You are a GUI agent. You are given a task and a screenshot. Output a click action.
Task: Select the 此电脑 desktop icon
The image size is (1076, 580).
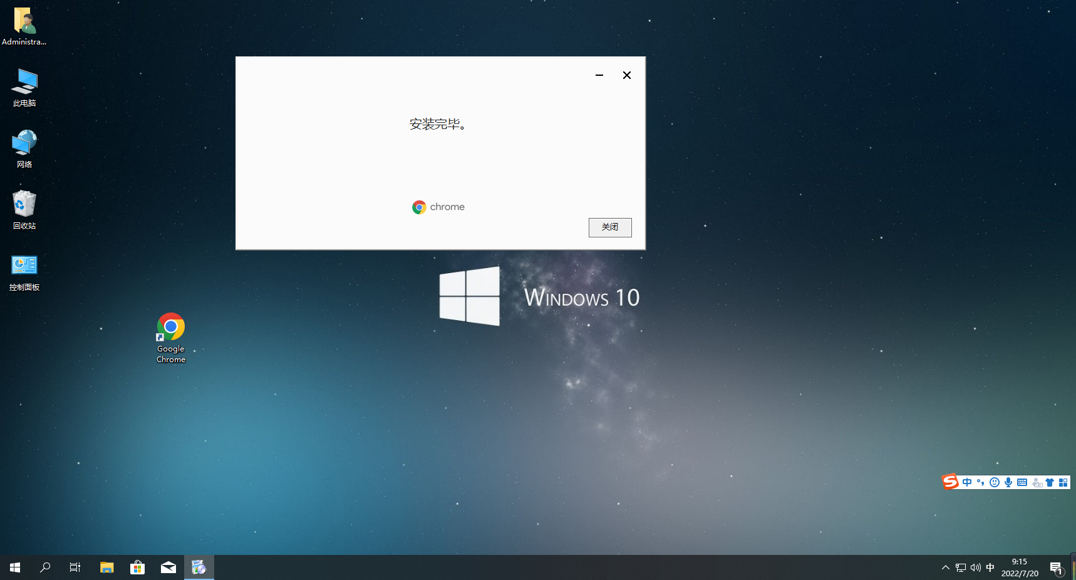(x=24, y=88)
